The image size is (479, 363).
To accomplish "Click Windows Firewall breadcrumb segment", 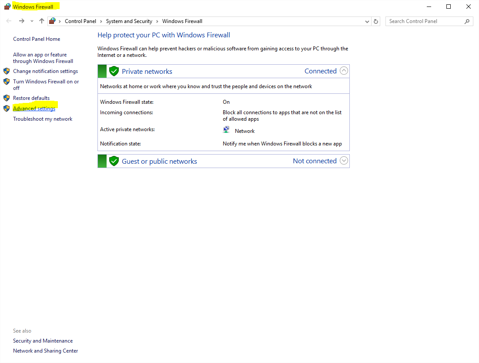I will tap(182, 21).
